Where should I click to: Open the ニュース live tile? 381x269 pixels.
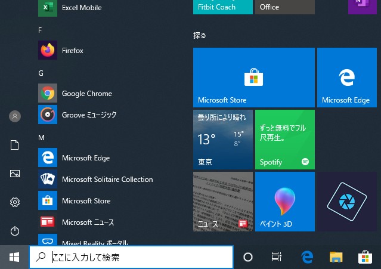coord(223,201)
